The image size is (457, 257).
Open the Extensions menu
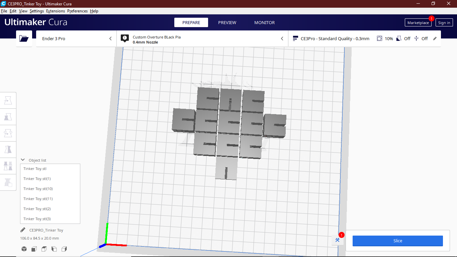point(56,11)
